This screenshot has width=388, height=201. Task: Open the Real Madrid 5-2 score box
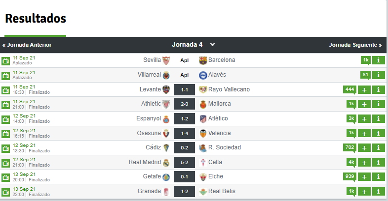[184, 163]
